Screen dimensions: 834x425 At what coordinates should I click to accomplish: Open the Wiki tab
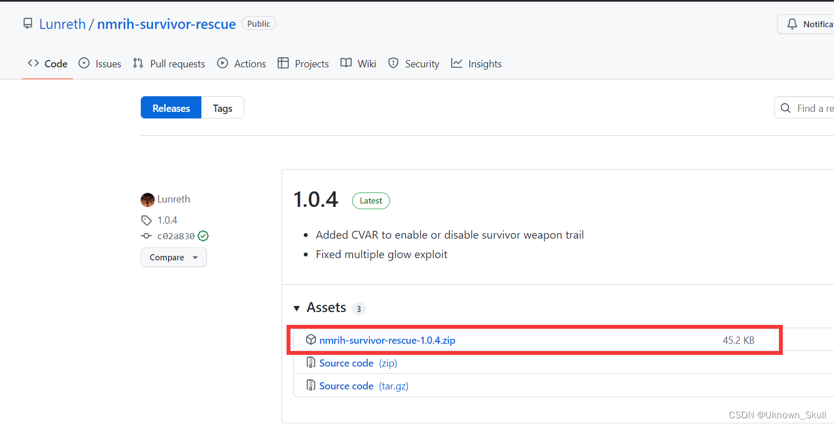coord(358,64)
